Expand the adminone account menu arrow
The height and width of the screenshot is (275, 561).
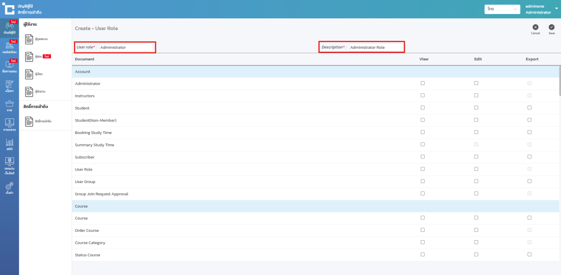click(x=556, y=9)
